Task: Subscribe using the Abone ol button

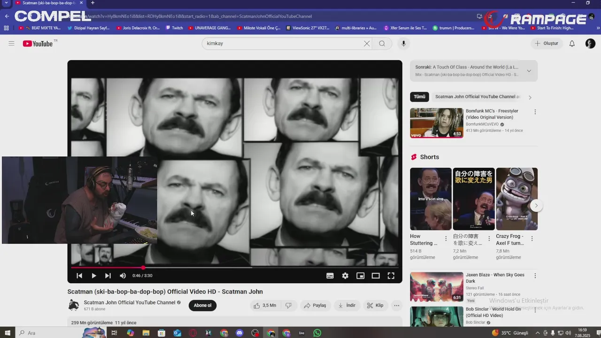Action: (x=202, y=306)
